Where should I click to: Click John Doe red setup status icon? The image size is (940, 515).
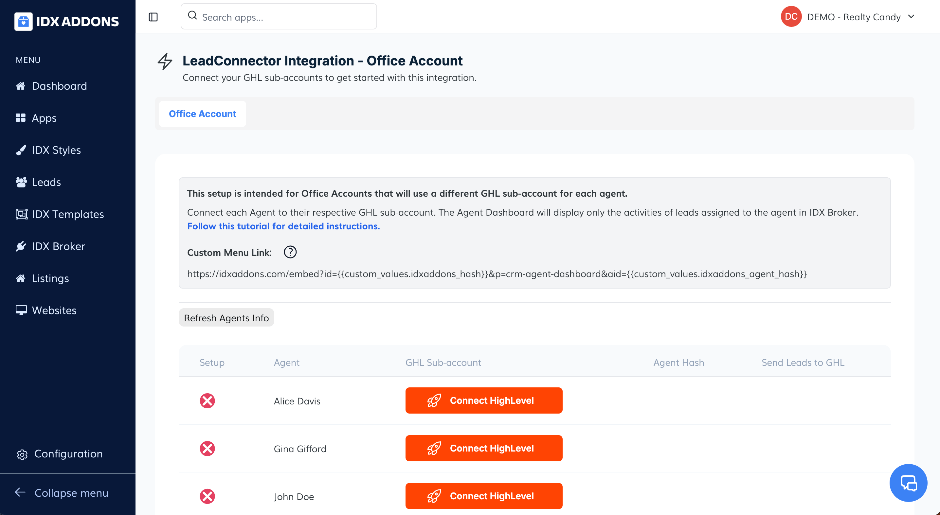pos(207,496)
